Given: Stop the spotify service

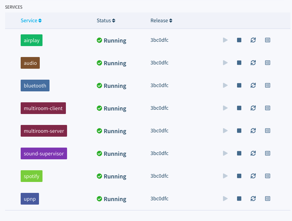Looking at the screenshot, I should [x=239, y=176].
